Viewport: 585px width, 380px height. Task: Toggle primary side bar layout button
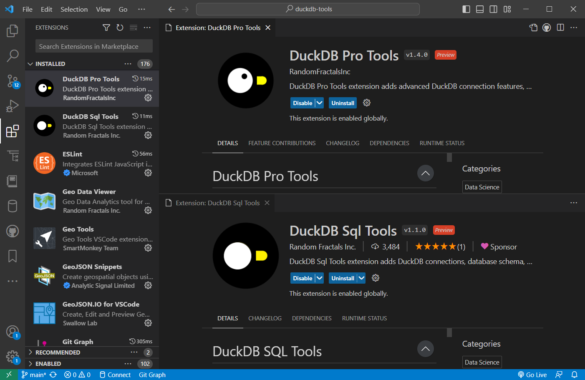[466, 9]
